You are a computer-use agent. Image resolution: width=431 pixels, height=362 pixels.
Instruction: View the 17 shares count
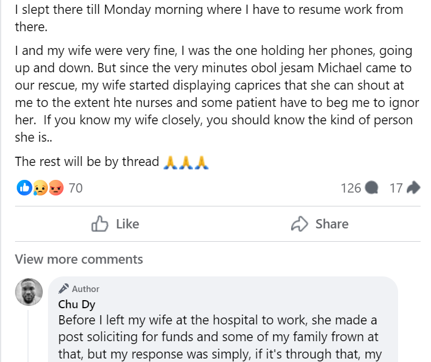click(396, 188)
